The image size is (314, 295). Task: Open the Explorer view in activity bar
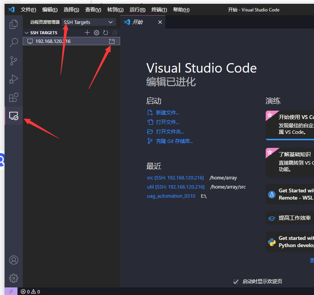point(14,24)
